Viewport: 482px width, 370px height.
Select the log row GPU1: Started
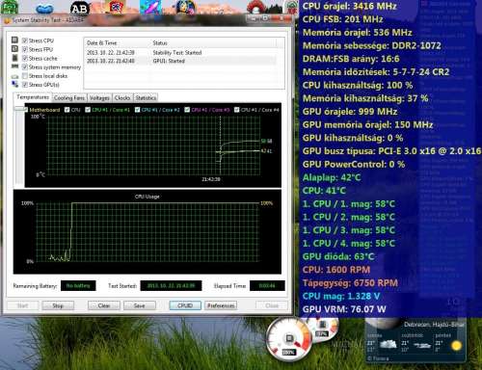coord(180,61)
